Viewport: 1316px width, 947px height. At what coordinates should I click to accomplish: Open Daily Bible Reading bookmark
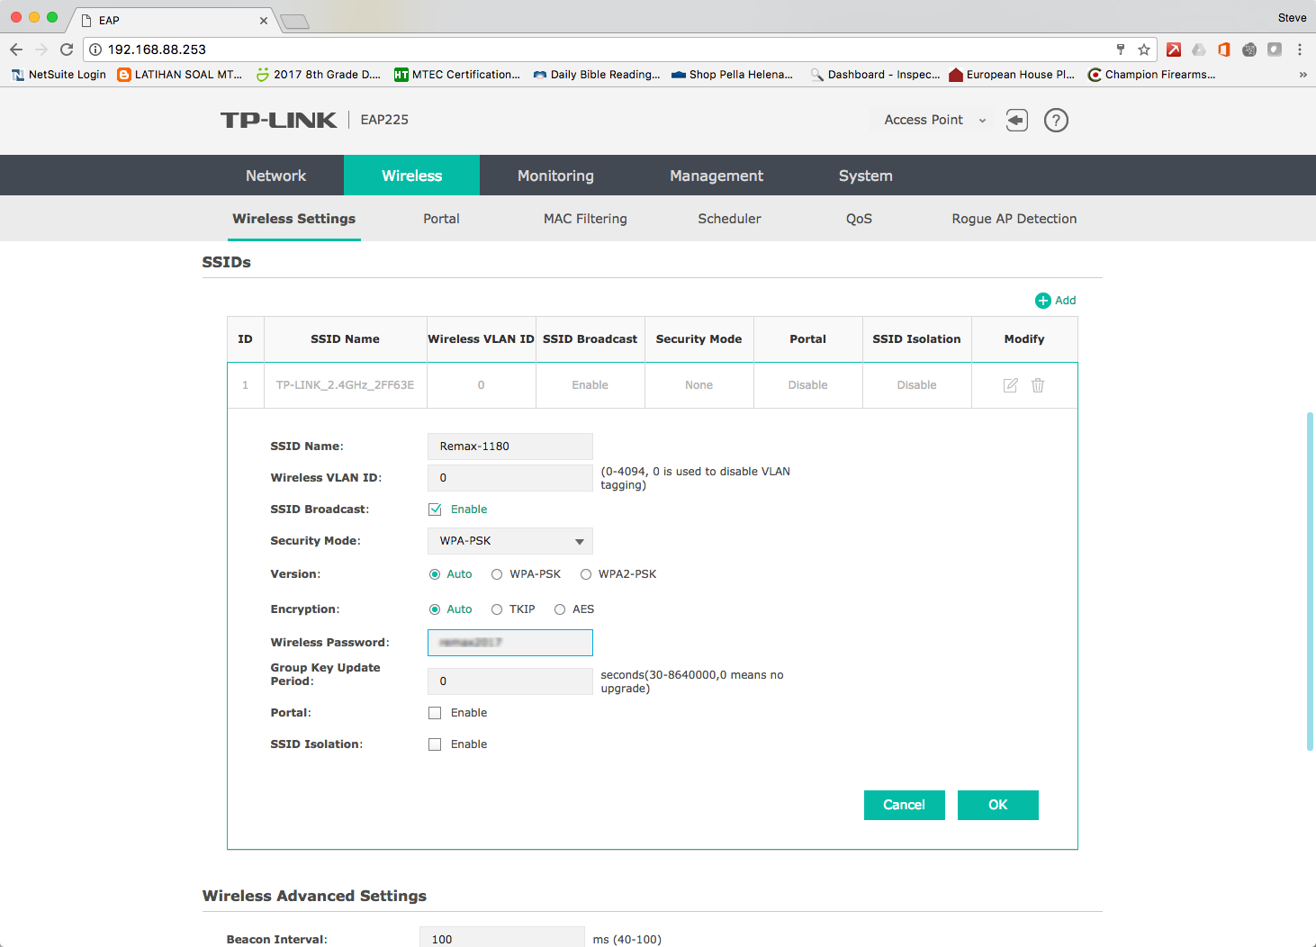pos(597,75)
